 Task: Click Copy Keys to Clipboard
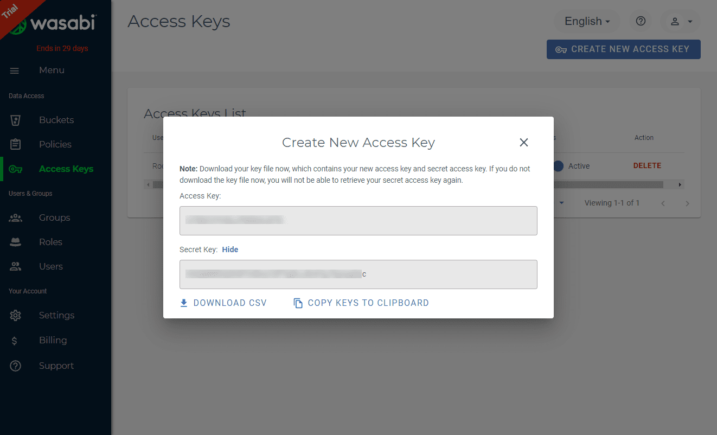[361, 303]
